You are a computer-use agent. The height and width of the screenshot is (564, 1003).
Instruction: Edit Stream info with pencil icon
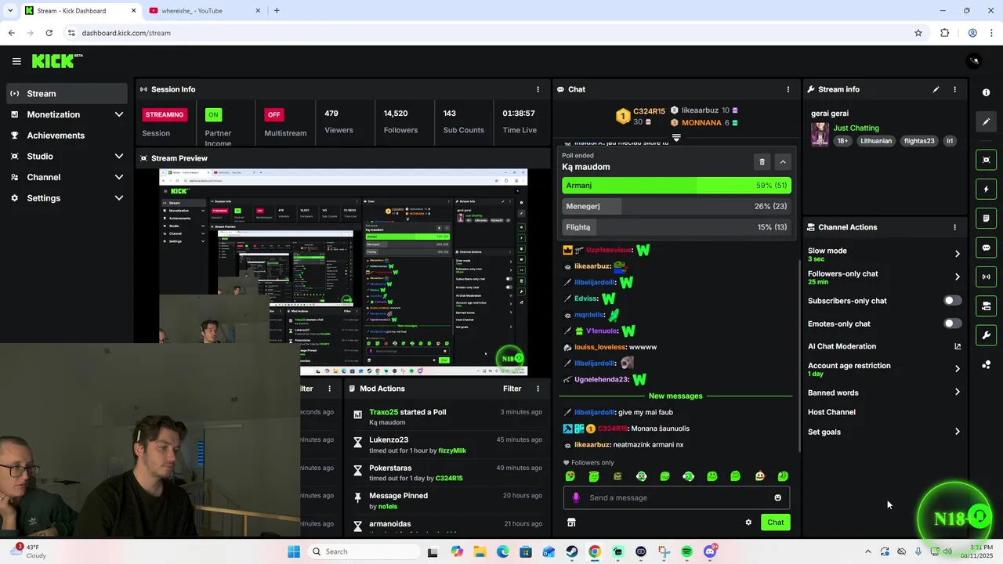coord(936,89)
